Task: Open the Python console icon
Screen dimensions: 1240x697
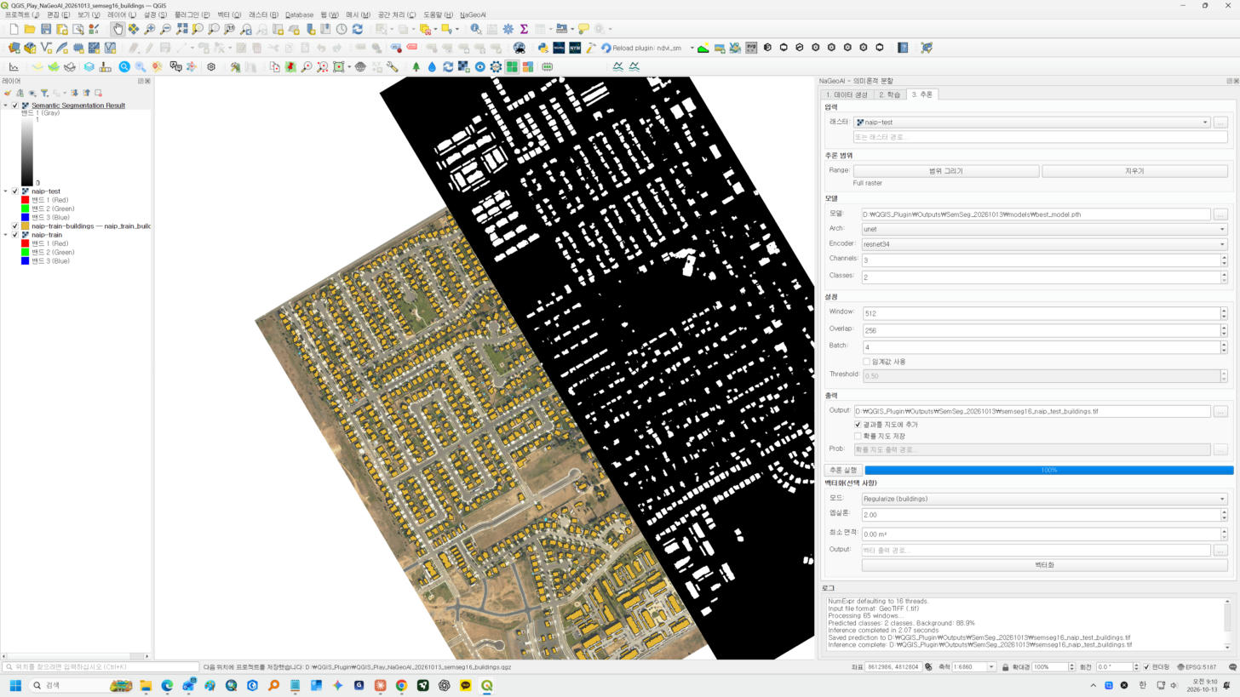Action: pos(542,48)
